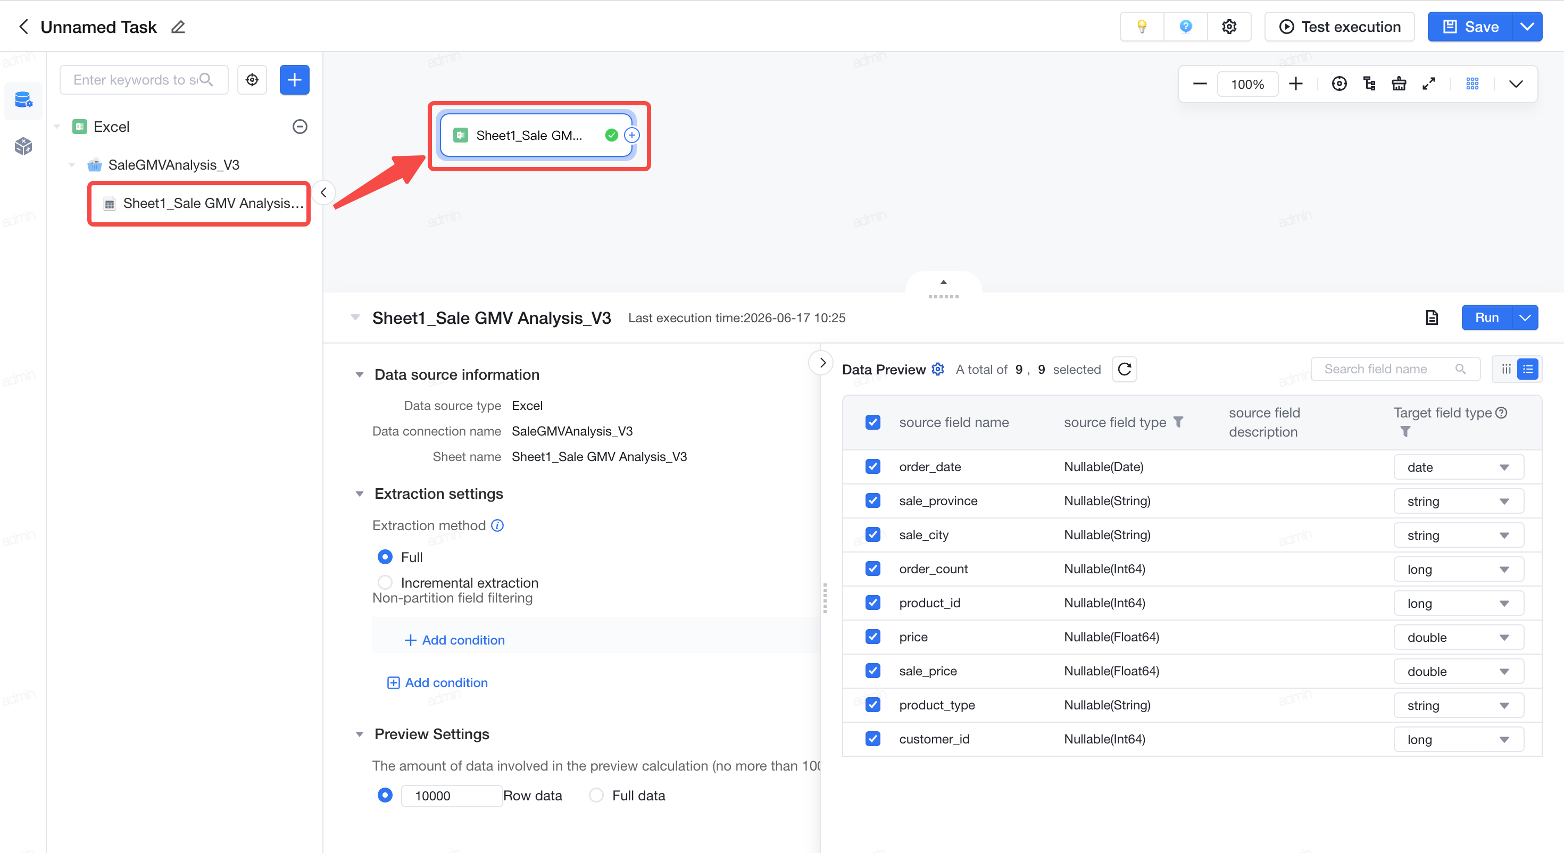Open target type dropdown for price
1564x853 pixels.
click(1458, 638)
